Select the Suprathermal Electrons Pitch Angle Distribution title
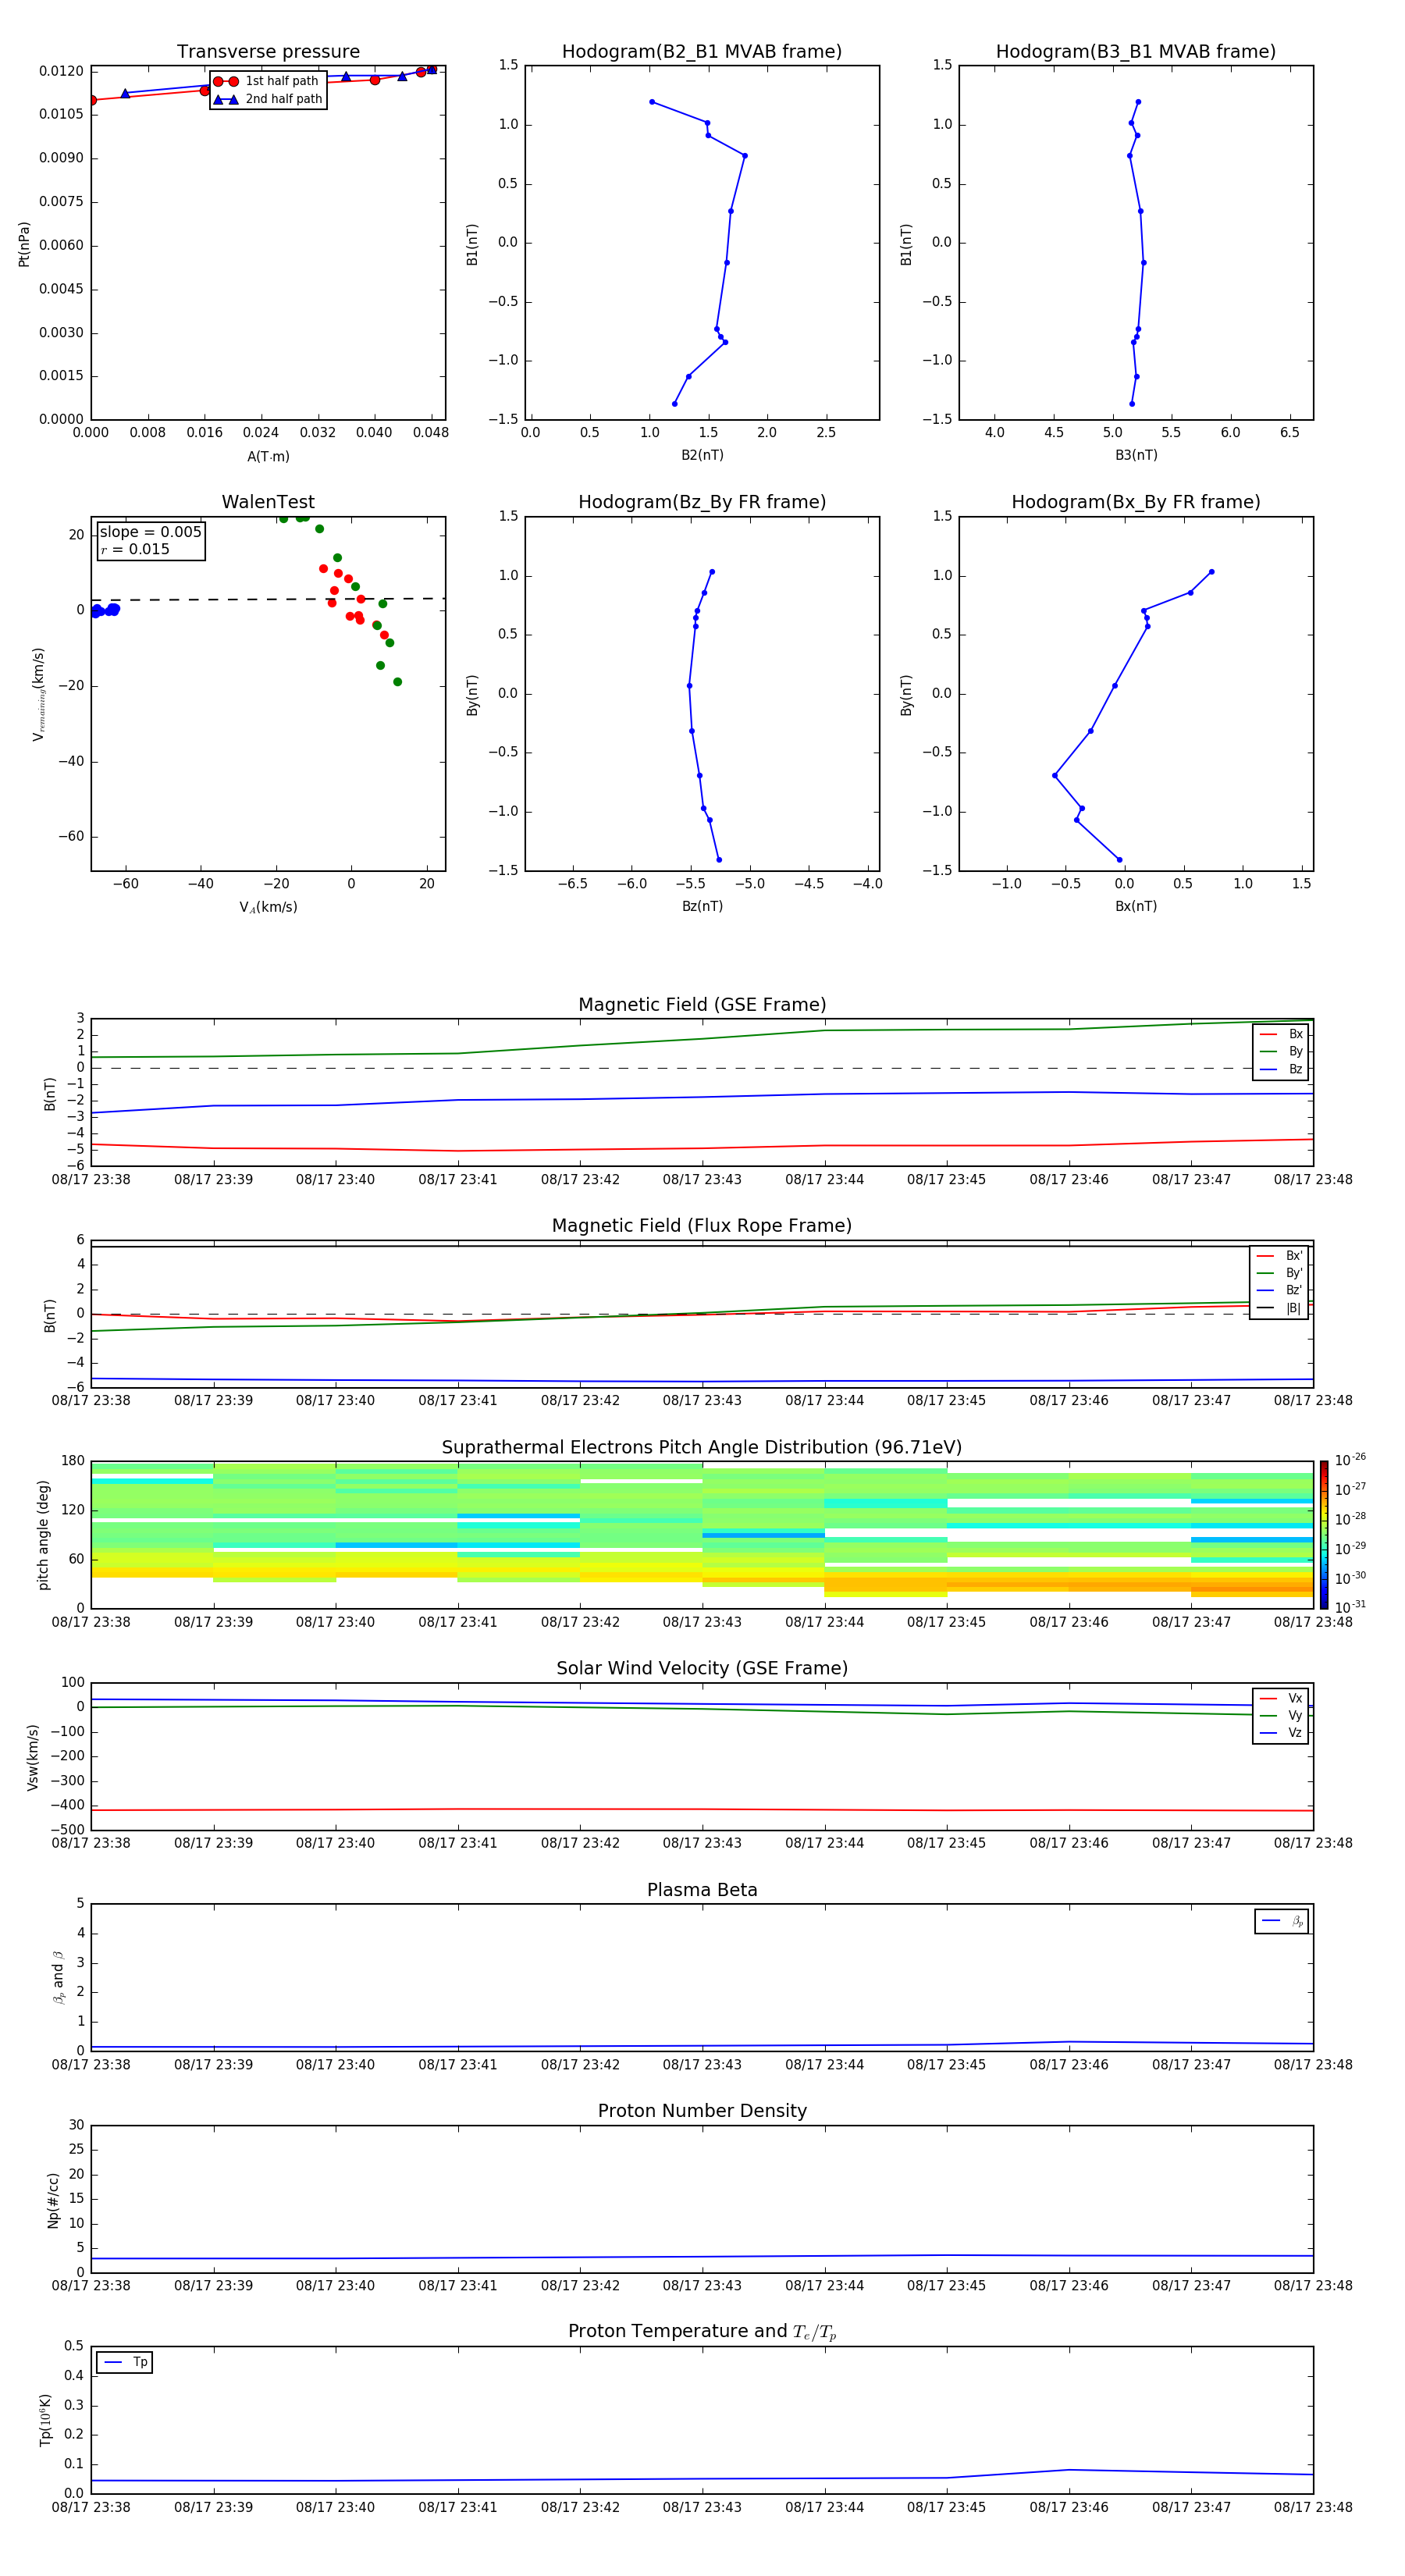 702,1448
